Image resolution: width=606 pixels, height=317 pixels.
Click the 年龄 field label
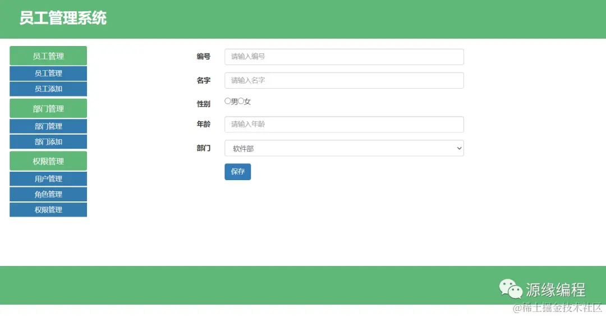pos(203,124)
